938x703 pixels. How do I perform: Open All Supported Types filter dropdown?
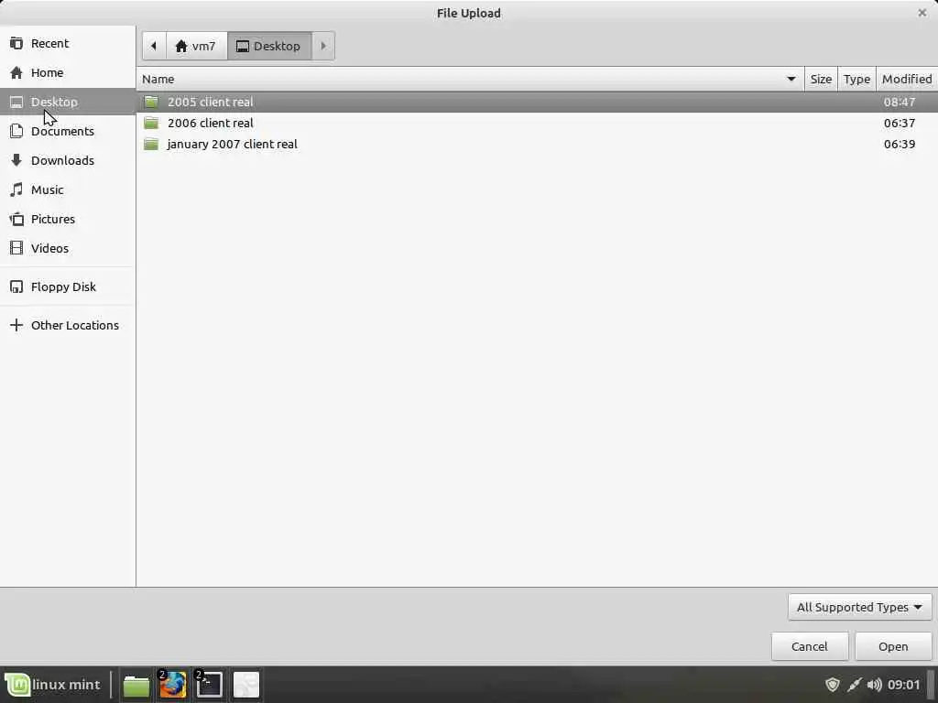coord(859,608)
